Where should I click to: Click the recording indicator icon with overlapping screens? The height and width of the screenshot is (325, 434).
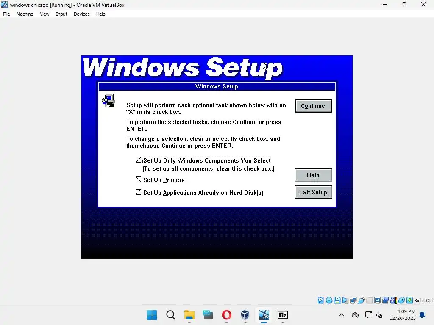[385, 300]
